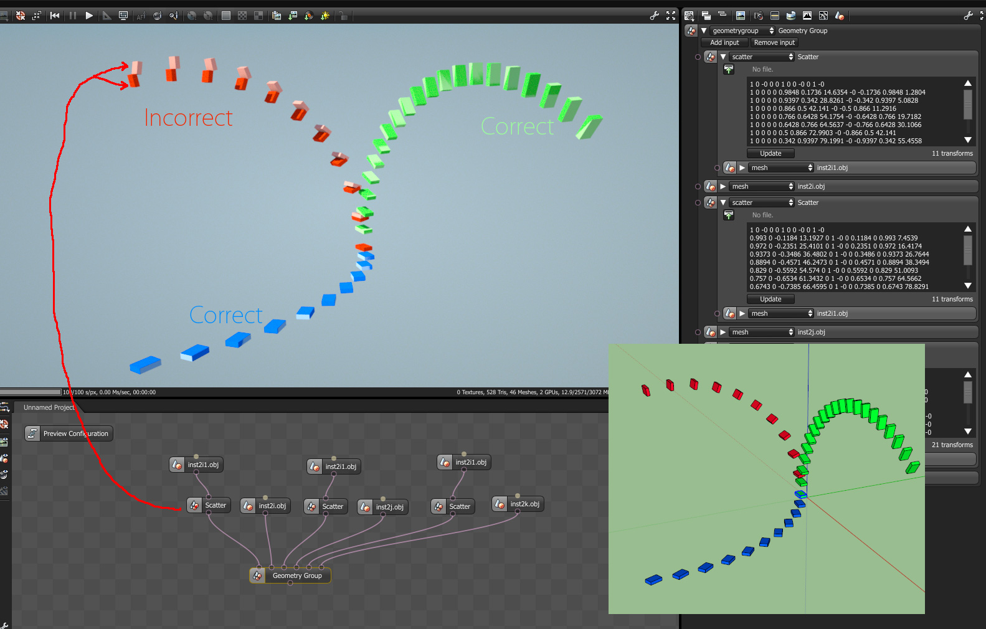The width and height of the screenshot is (986, 629).
Task: Click the first Scatter transforms scrollbar thumb
Action: point(968,104)
